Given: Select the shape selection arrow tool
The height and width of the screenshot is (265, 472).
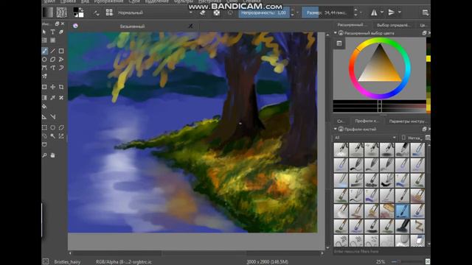Looking at the screenshot, I should tap(44, 32).
